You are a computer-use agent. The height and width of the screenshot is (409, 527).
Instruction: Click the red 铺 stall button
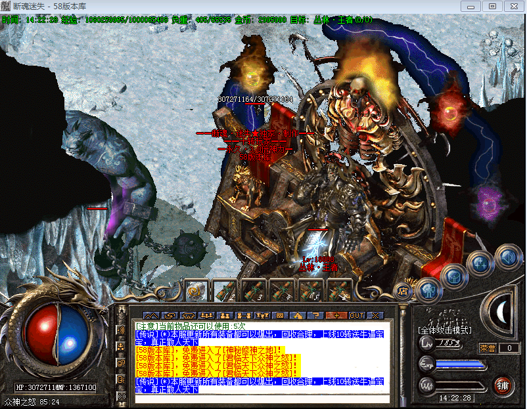pos(503,385)
